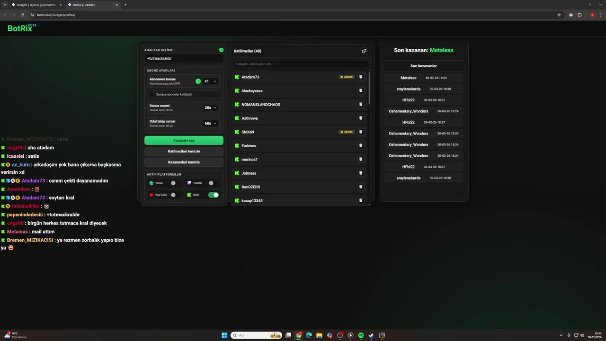Click Kazananı seç button
606x341 pixels.
[184, 140]
